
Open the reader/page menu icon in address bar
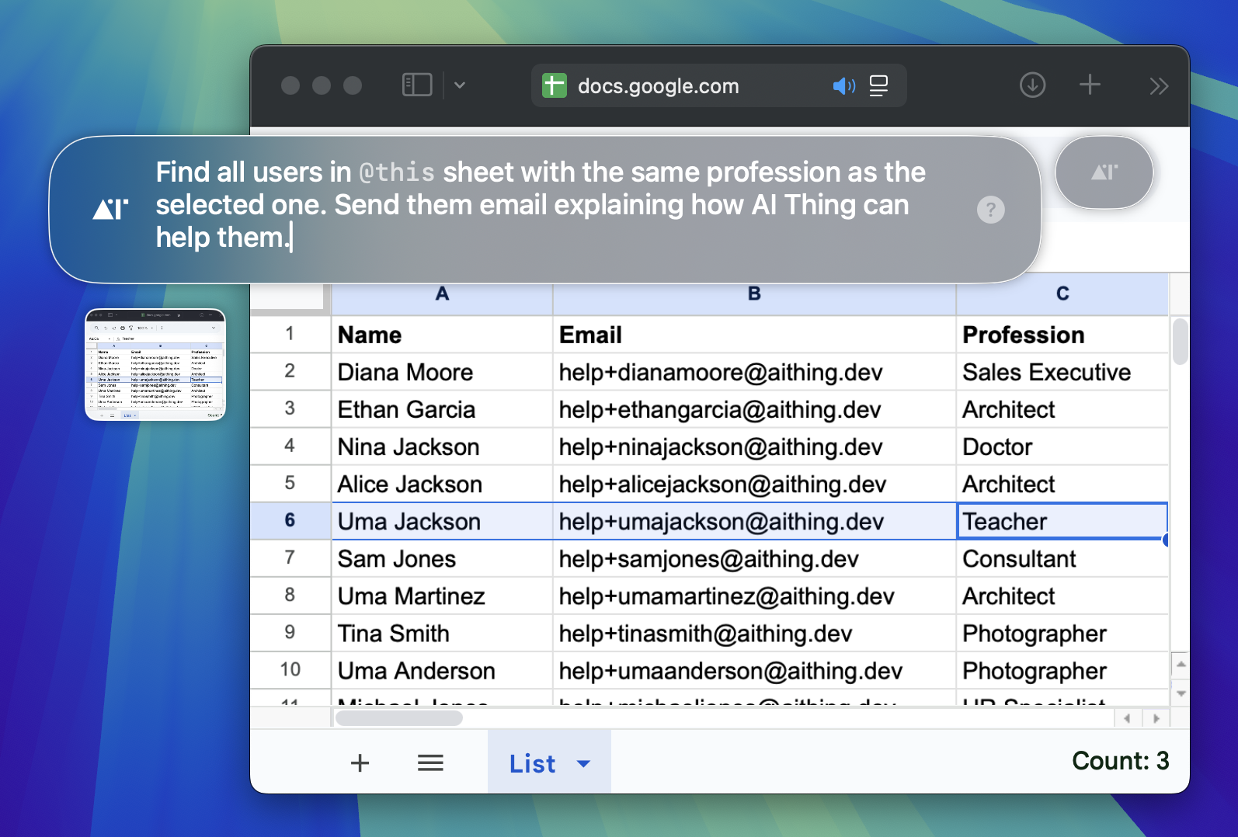[x=878, y=85]
